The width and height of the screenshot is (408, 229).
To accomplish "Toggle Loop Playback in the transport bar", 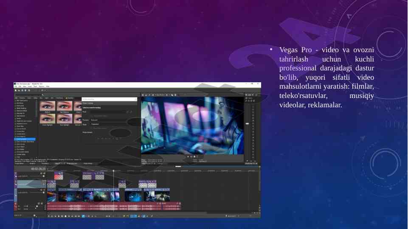I will click(x=52, y=216).
